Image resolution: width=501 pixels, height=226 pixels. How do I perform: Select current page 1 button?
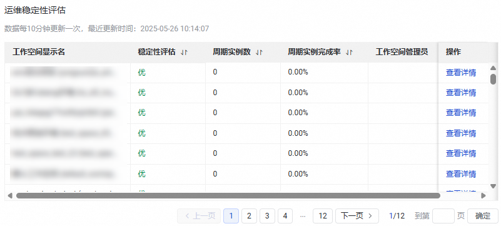click(x=231, y=216)
